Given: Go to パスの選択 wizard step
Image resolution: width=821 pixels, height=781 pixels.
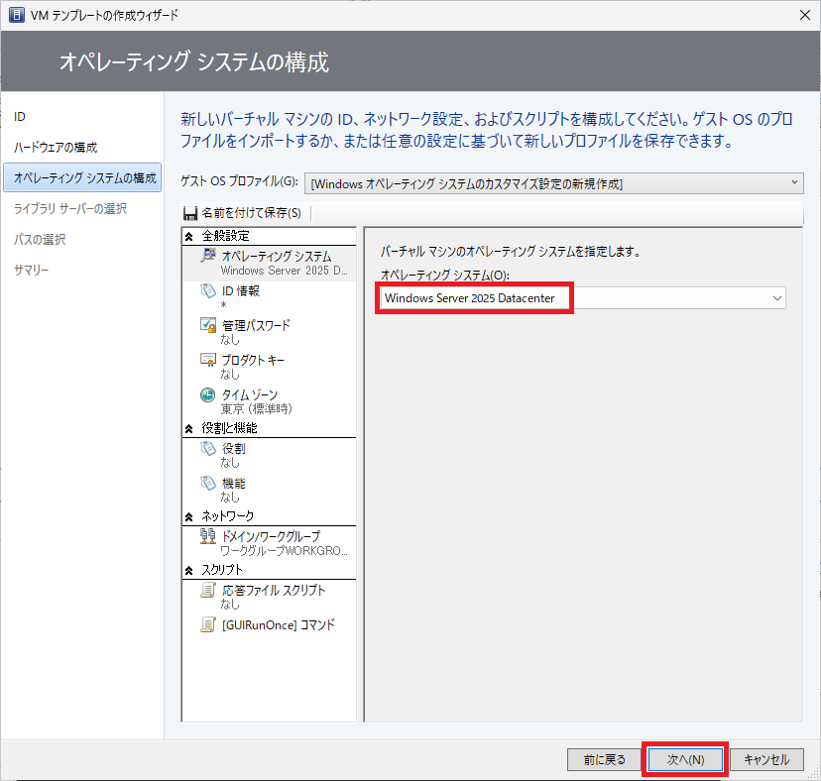Looking at the screenshot, I should (40, 240).
